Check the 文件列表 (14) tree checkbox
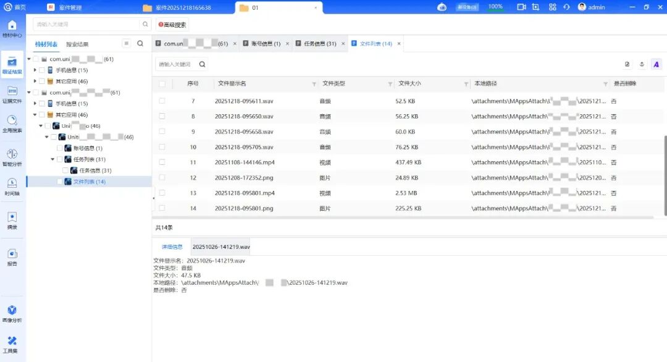Screen dimensions: 667x362 pyautogui.click(x=60, y=182)
